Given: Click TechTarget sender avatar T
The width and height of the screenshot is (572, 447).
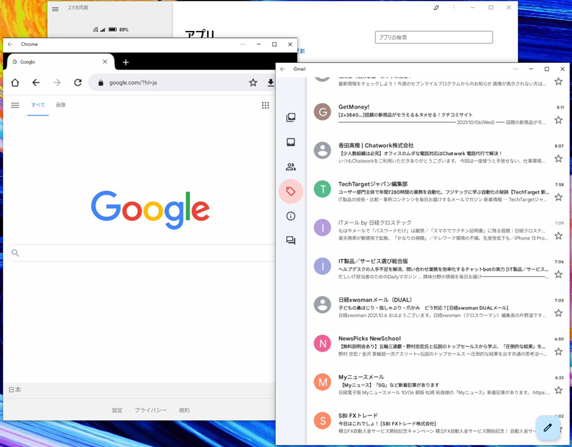Looking at the screenshot, I should (x=323, y=189).
